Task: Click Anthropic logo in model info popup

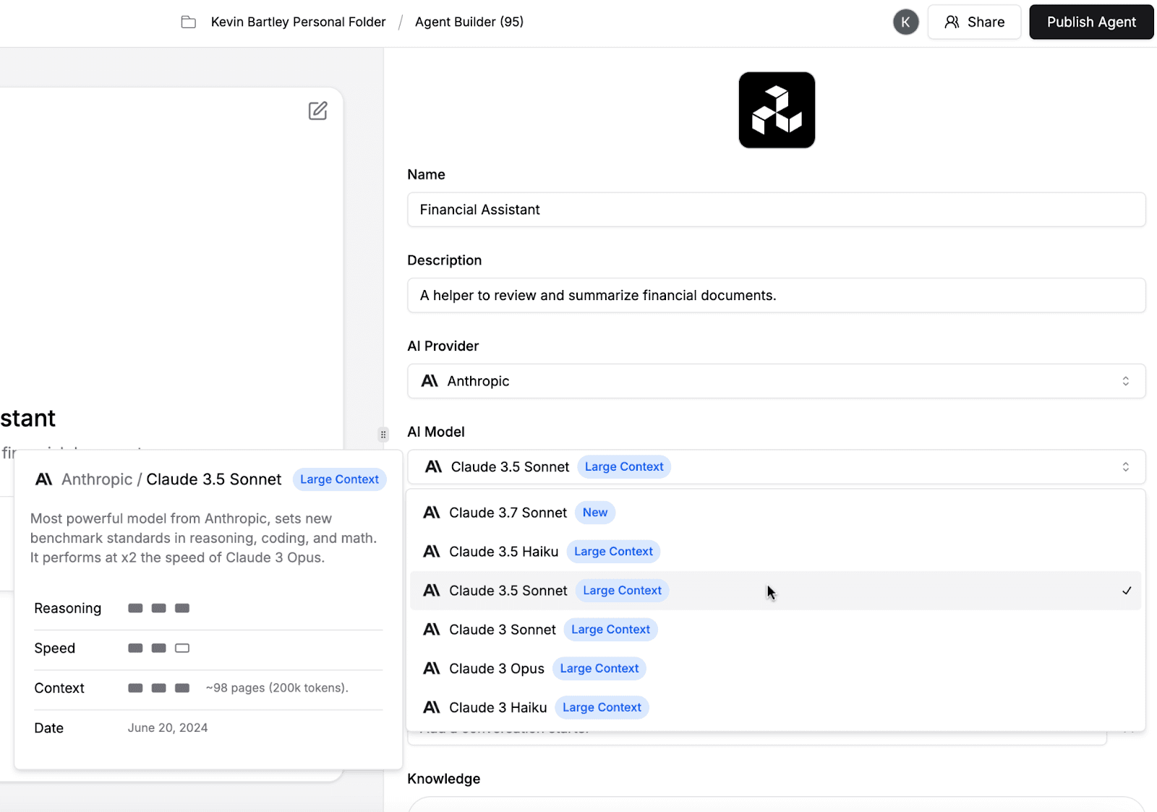Action: coord(43,479)
